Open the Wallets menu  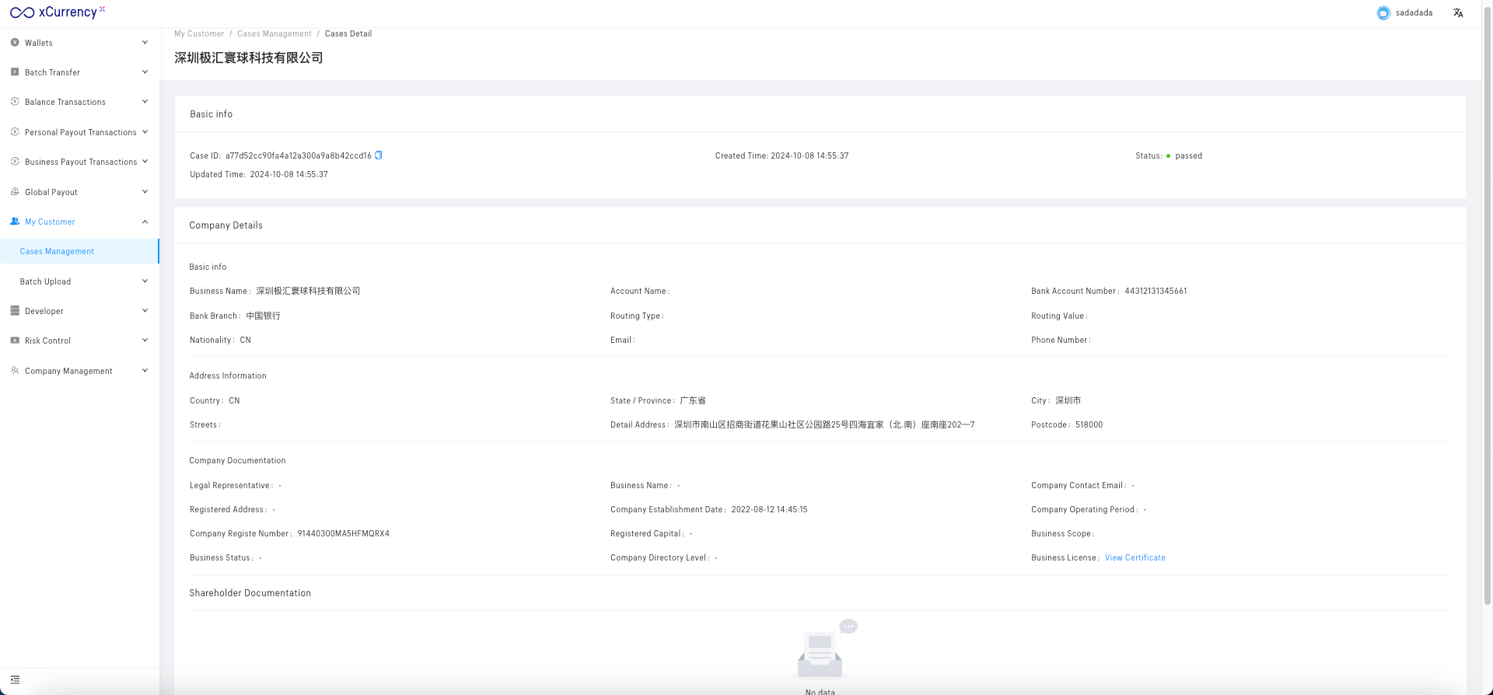click(79, 43)
